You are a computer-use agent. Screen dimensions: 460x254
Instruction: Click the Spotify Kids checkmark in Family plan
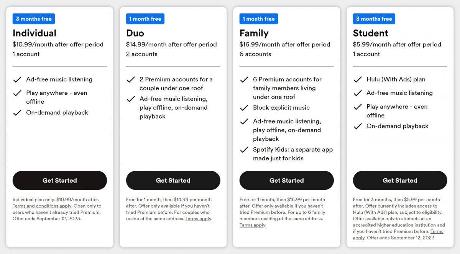click(x=245, y=150)
